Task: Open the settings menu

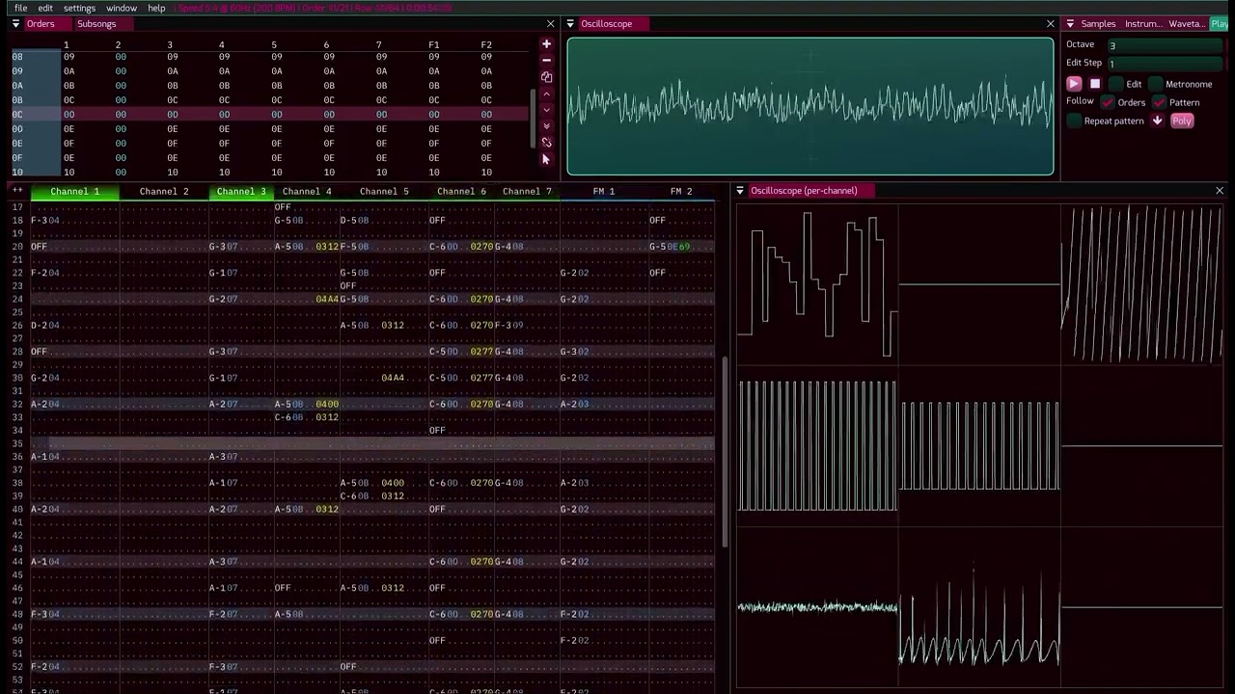Action: click(x=79, y=8)
